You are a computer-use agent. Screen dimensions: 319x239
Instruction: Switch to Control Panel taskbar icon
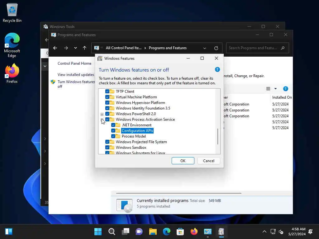208,232
